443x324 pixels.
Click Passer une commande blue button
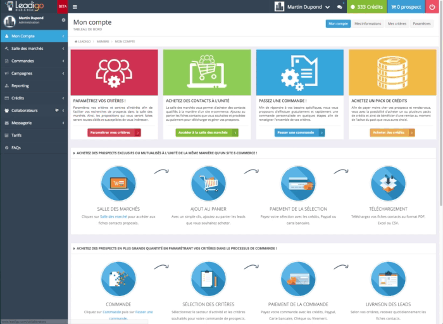click(300, 132)
